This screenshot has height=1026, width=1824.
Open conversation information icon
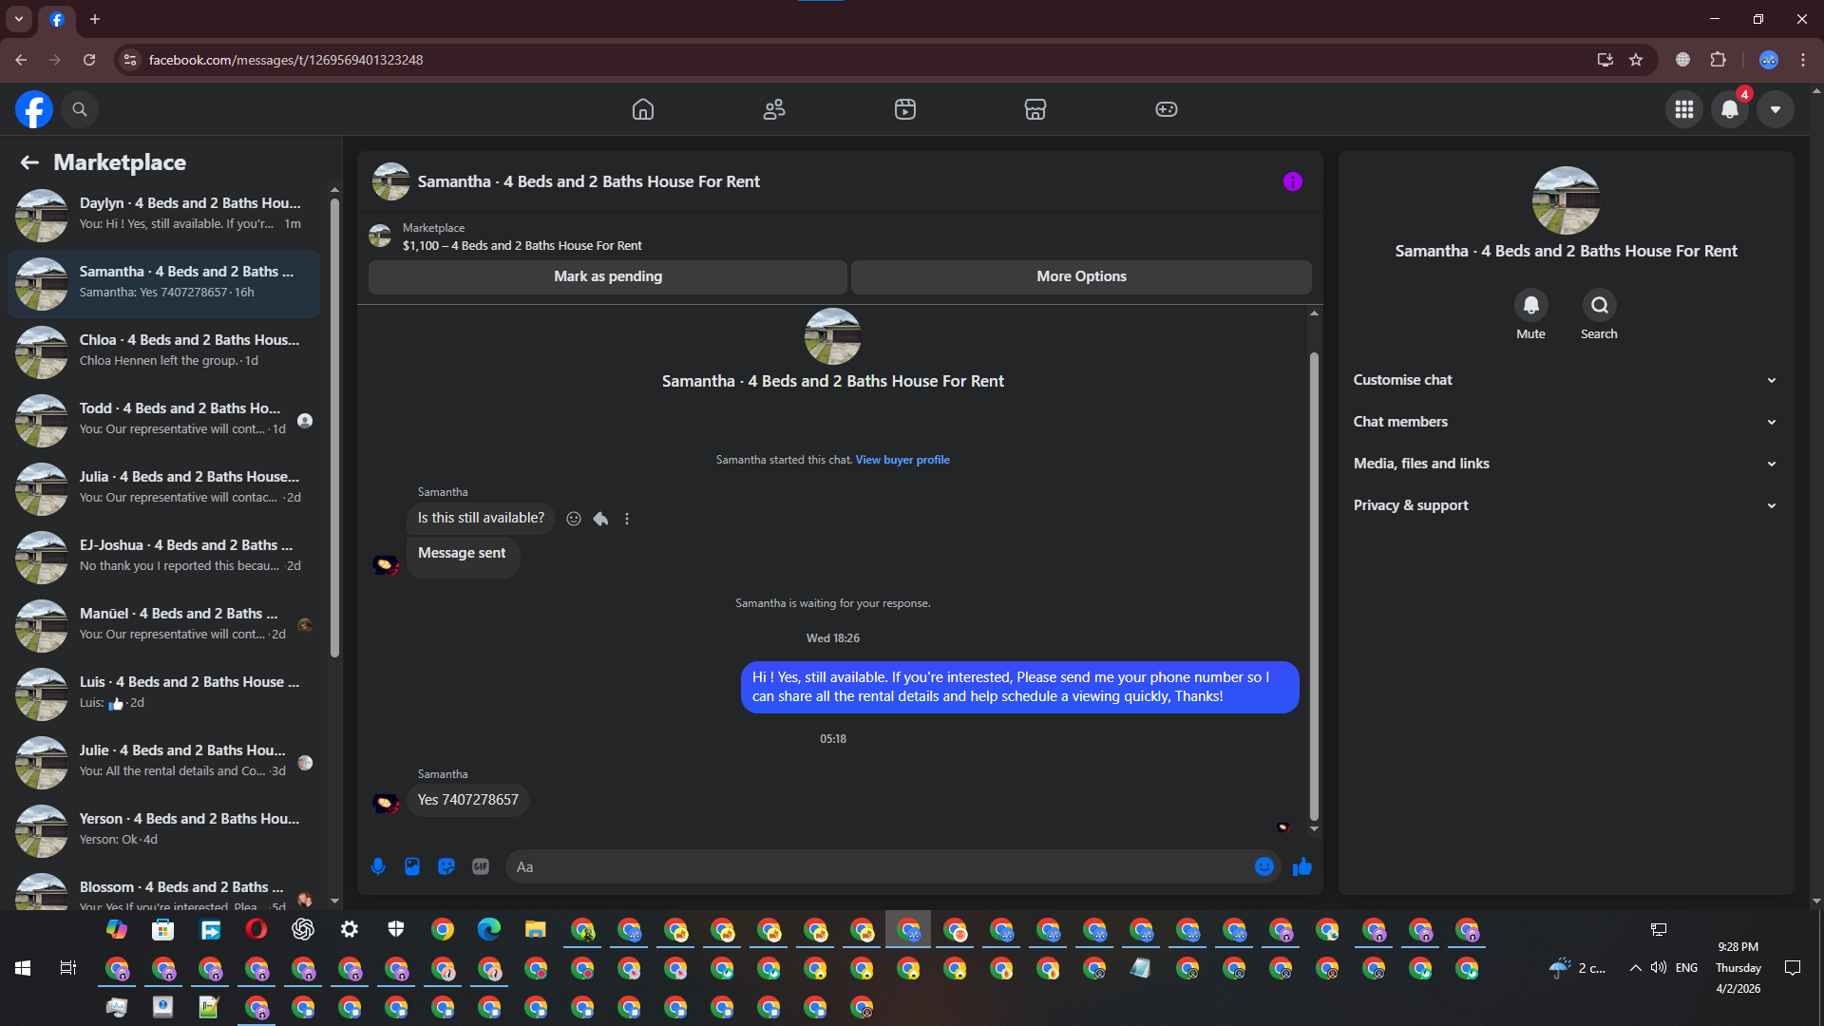point(1293,181)
